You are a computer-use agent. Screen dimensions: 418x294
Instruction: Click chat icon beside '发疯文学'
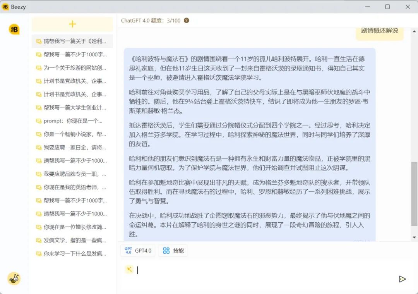39,241
